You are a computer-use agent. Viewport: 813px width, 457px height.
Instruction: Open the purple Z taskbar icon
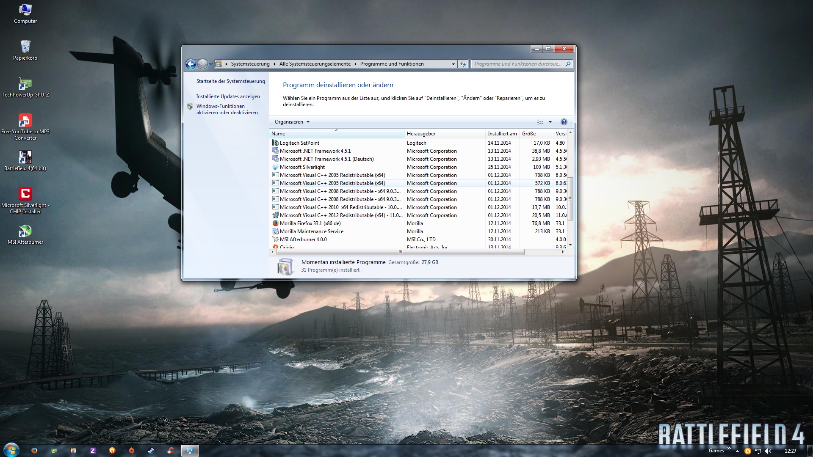[x=93, y=451]
